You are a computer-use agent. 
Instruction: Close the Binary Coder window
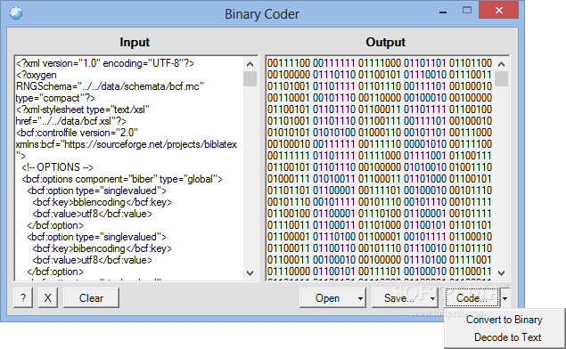click(x=499, y=10)
